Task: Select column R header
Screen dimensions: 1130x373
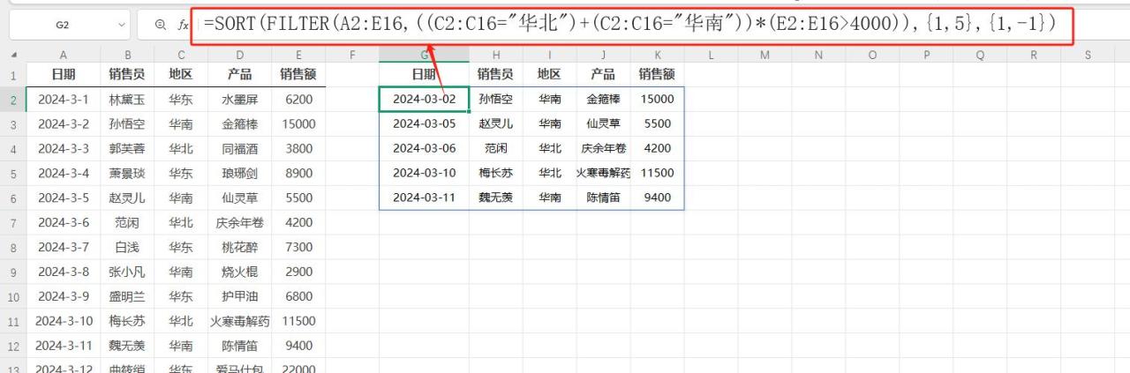Action: (1034, 56)
